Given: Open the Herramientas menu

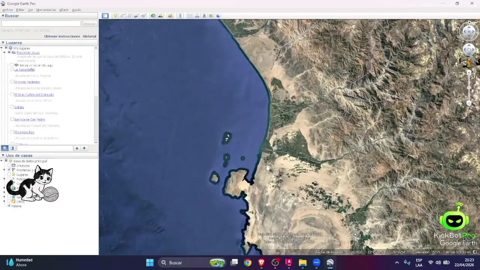Looking at the screenshot, I should pos(46,10).
